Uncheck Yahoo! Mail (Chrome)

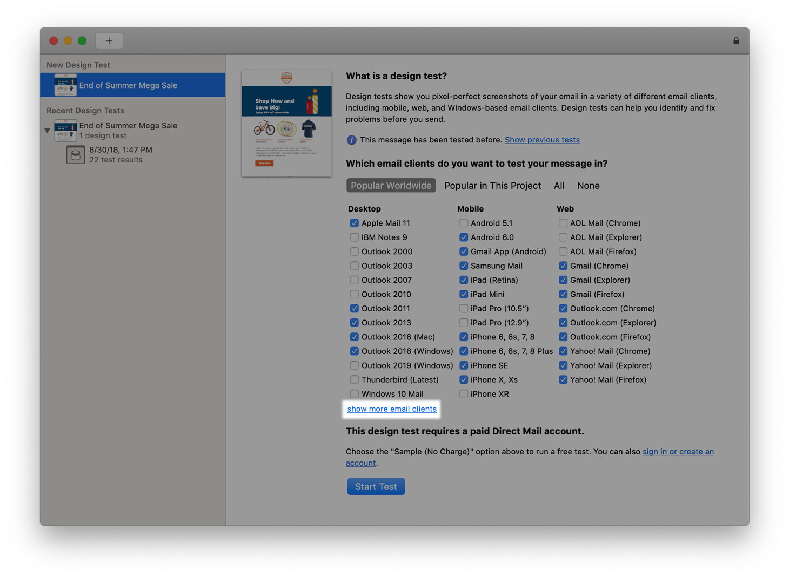[x=563, y=351]
